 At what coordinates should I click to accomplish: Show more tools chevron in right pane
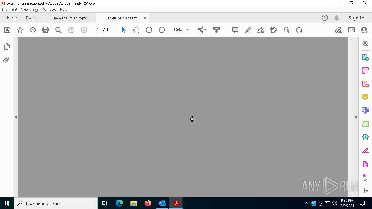click(365, 180)
